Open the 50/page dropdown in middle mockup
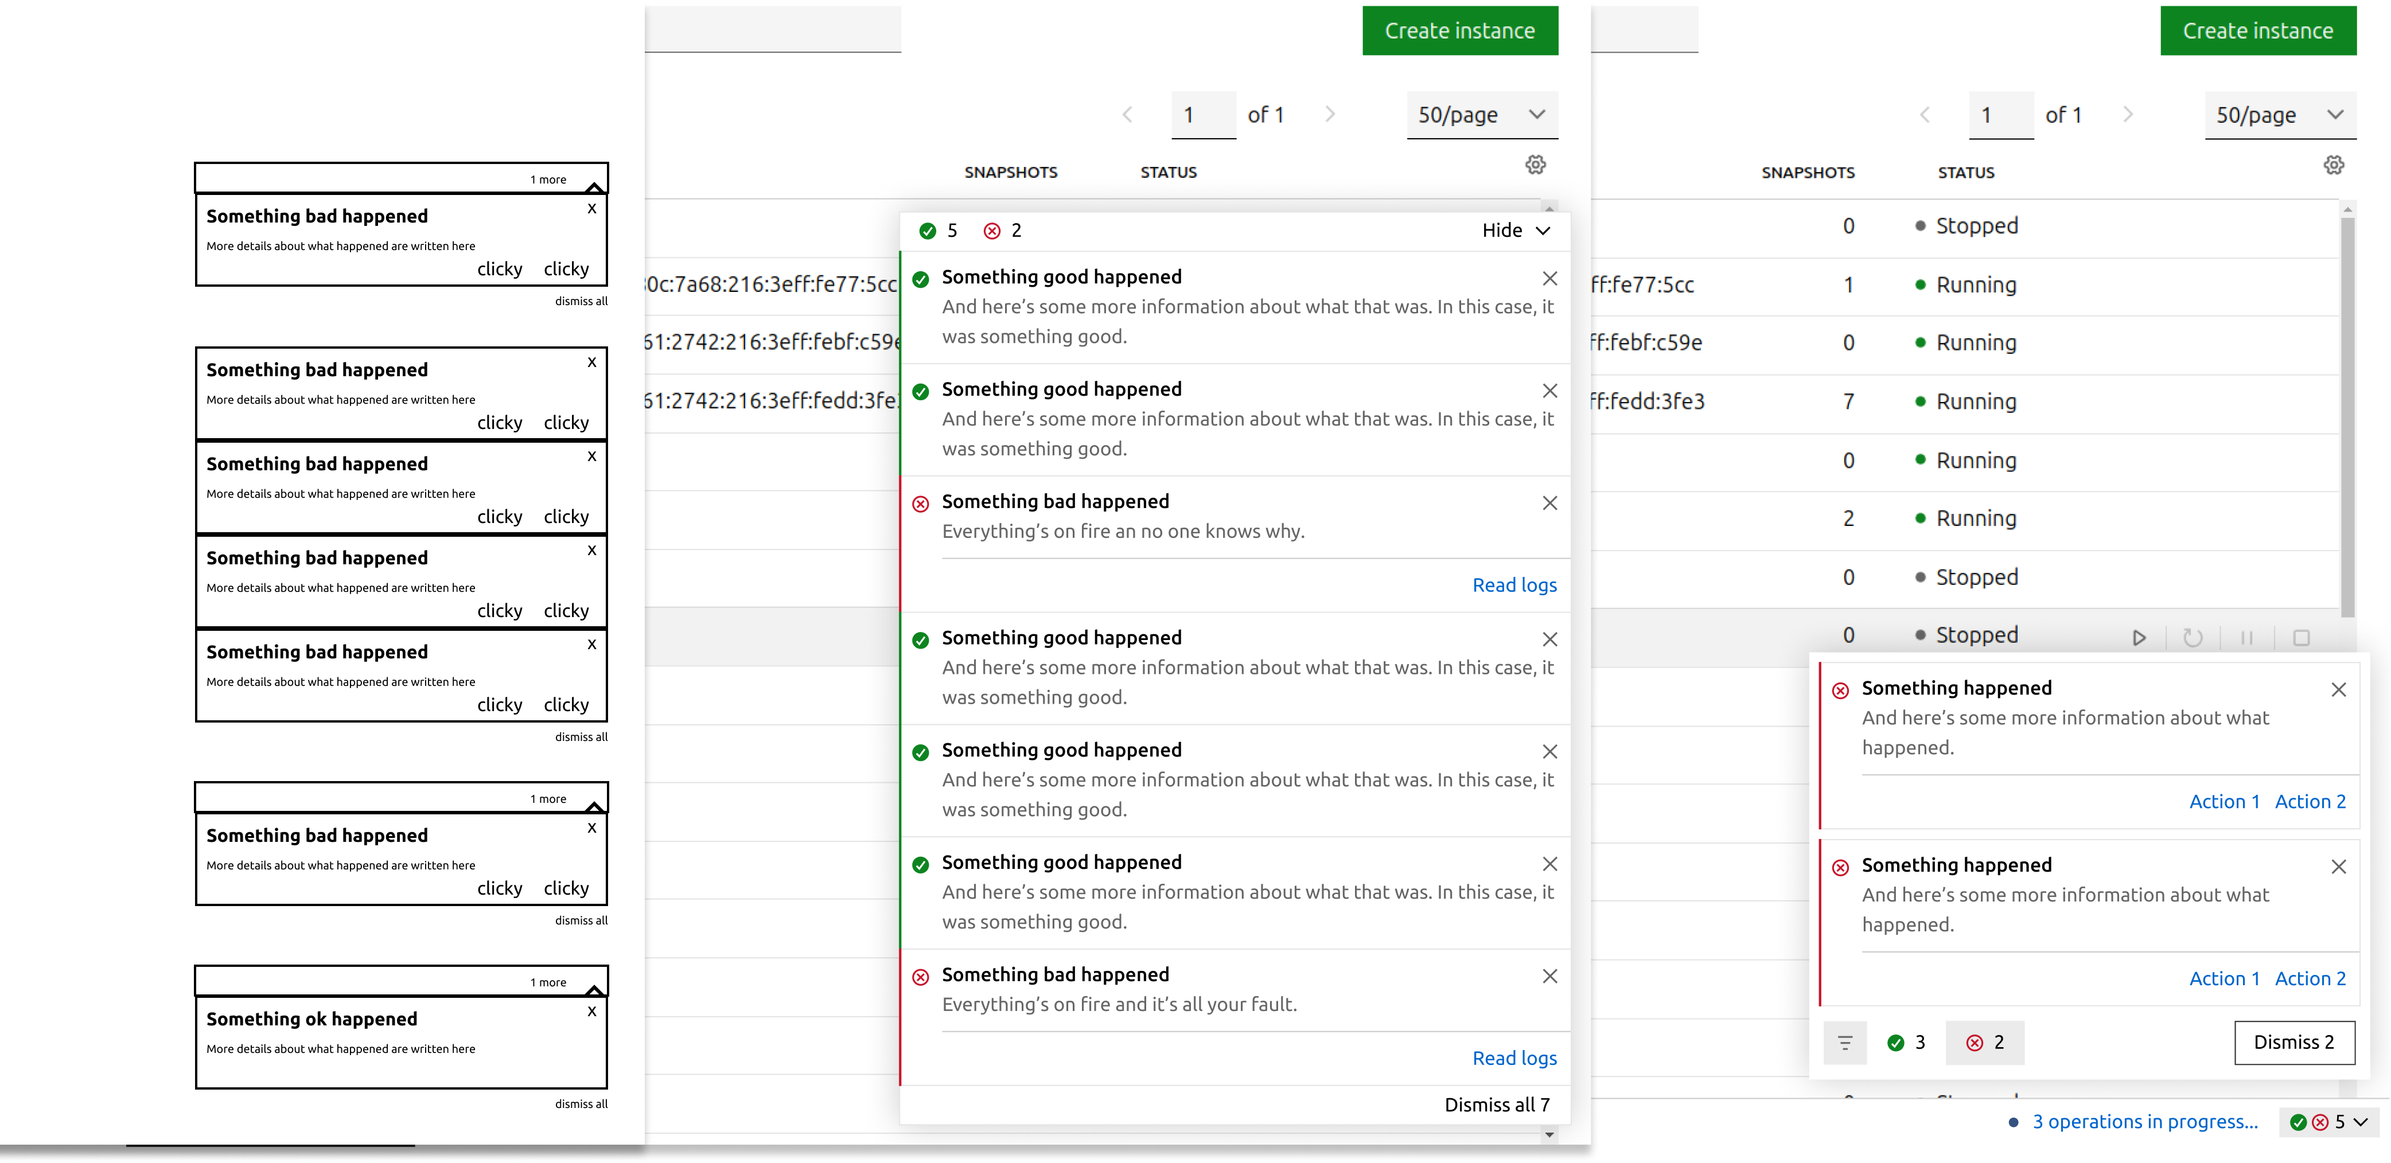Viewport: 2391px width, 1163px height. coord(1481,115)
